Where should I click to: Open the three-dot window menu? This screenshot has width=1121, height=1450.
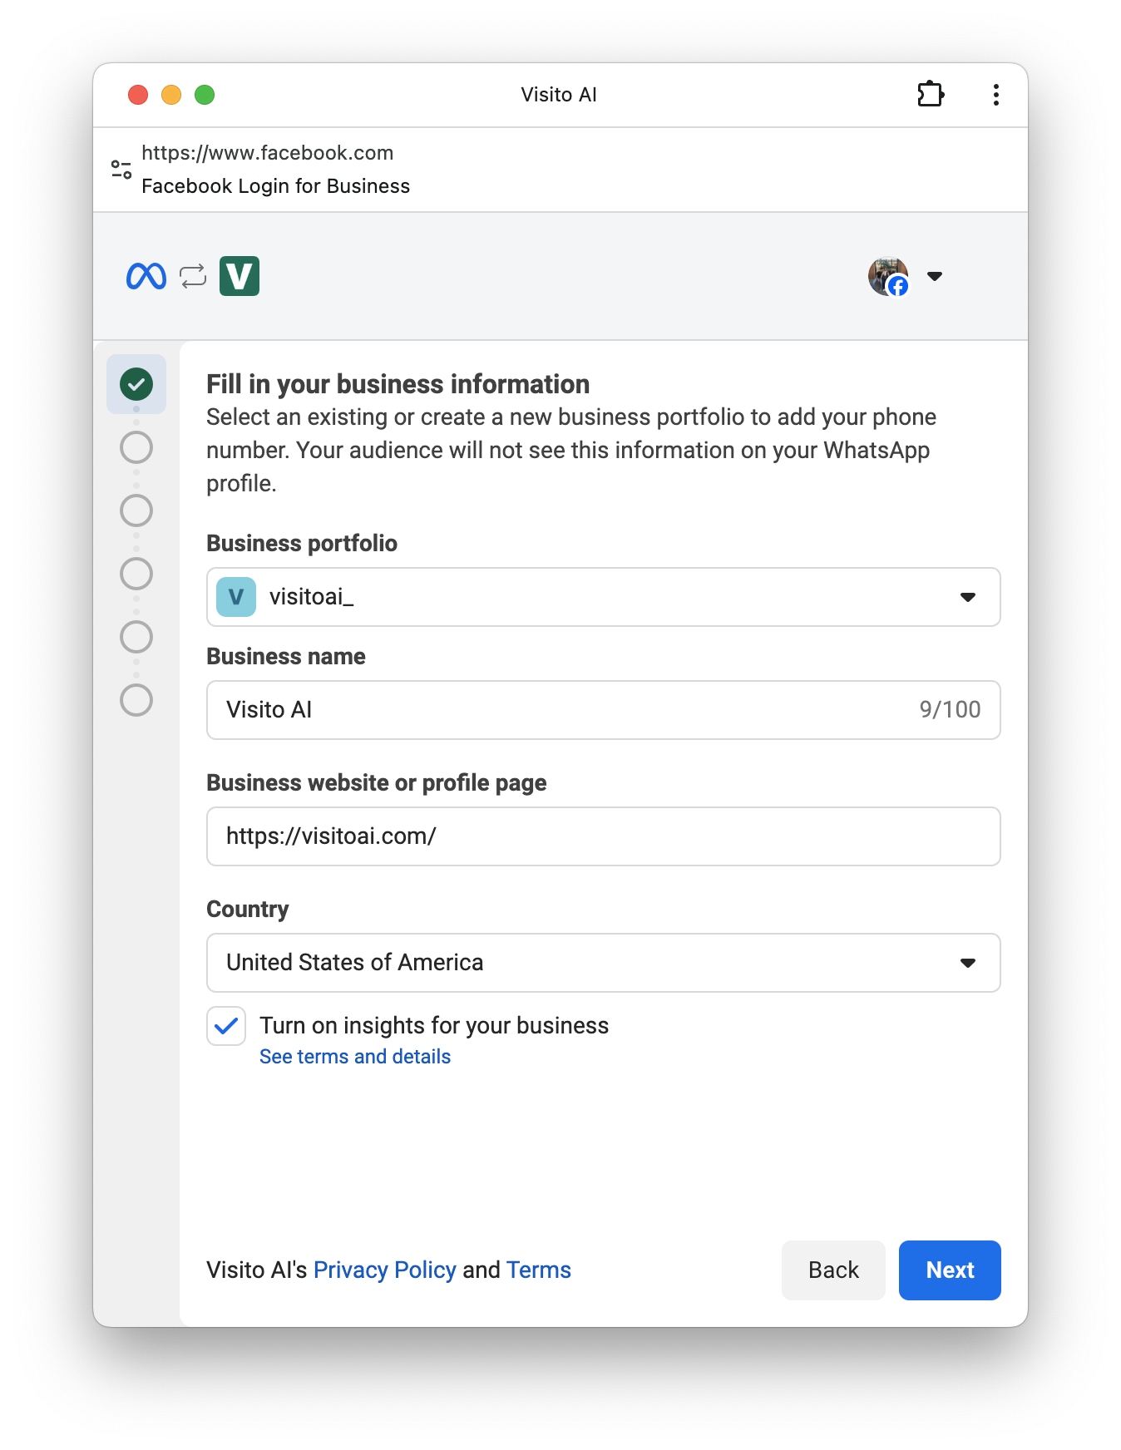pyautogui.click(x=995, y=95)
